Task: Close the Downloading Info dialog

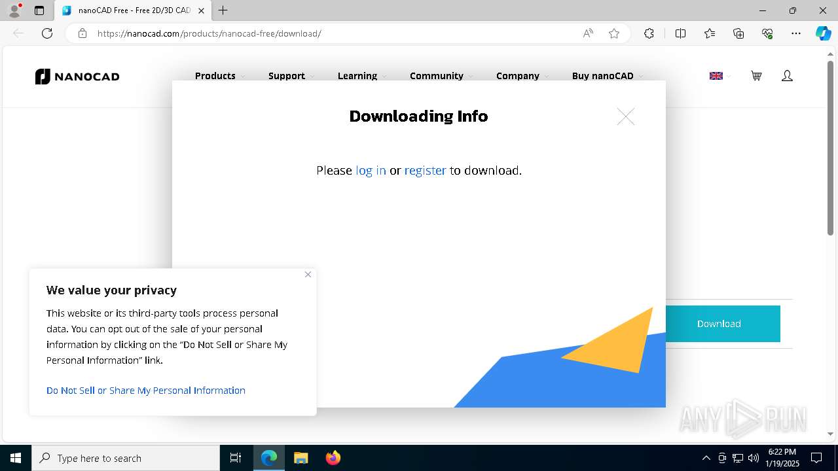Action: 626,116
